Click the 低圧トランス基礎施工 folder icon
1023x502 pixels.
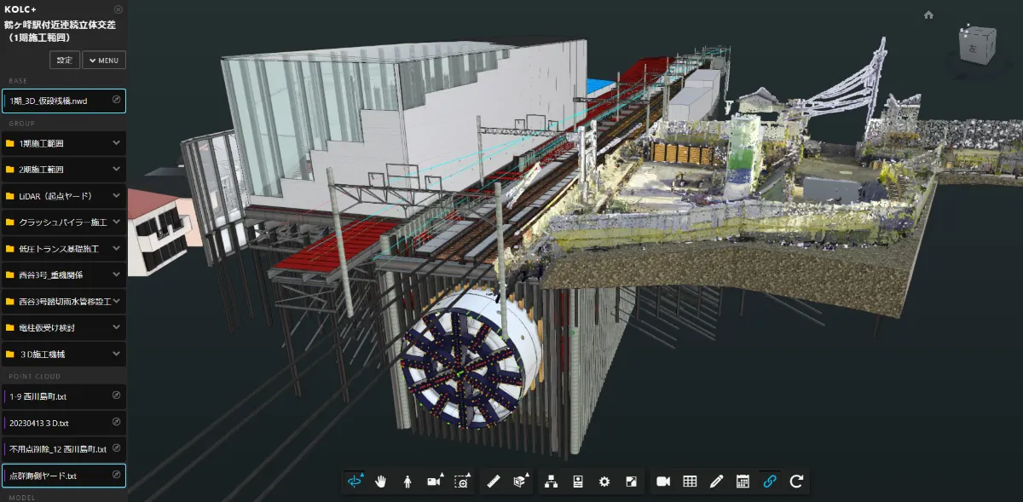(x=10, y=249)
